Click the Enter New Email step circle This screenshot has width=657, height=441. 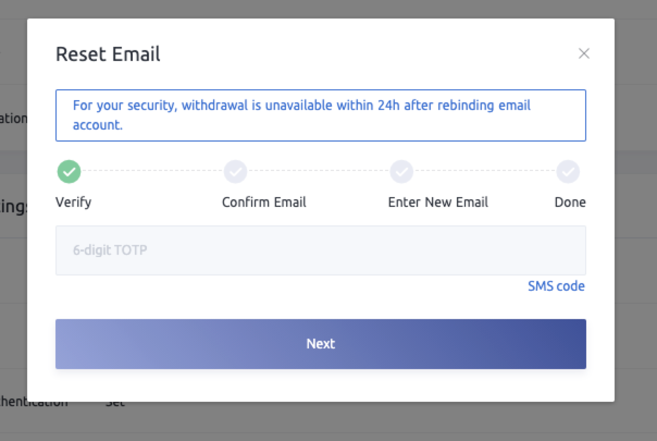[401, 172]
